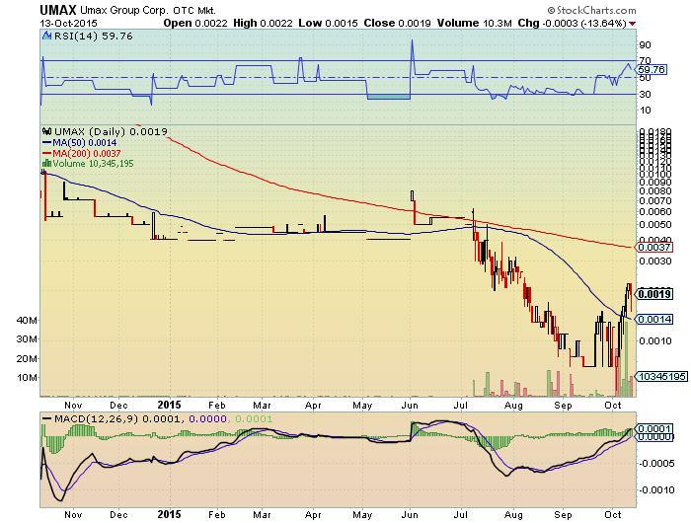The height and width of the screenshot is (523, 691).
Task: Click the red MA(200) legend line
Action: pos(44,153)
